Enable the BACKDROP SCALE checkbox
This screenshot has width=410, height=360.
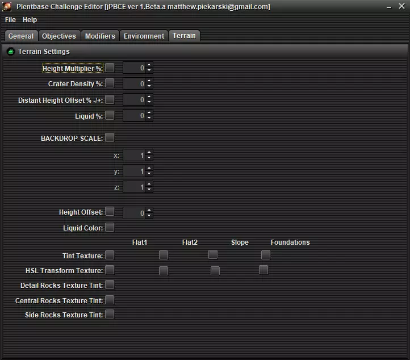(110, 137)
